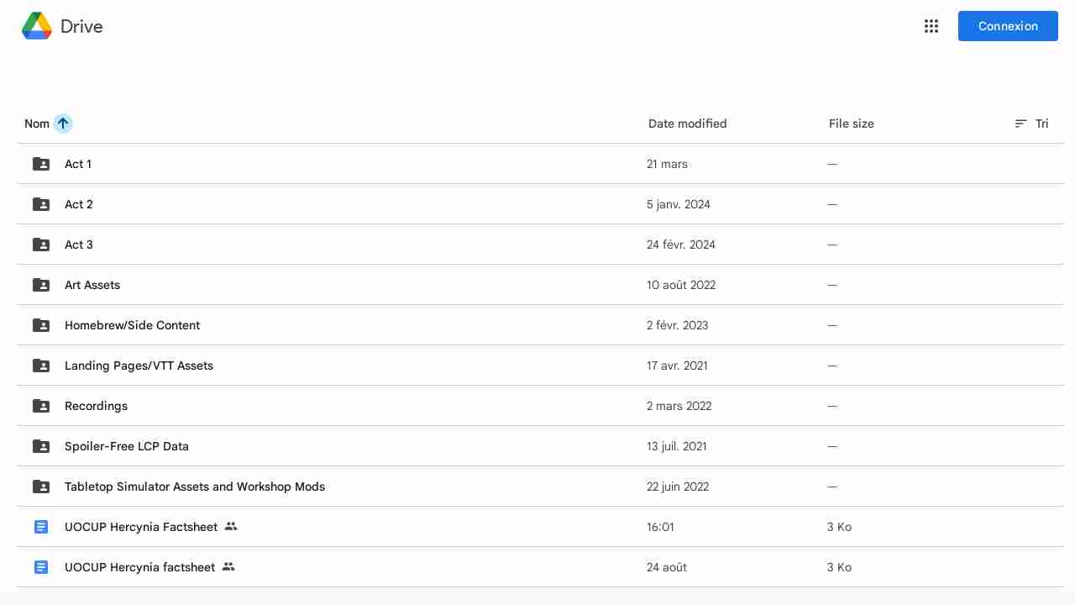Screen dimensions: 1075x605
Task: Sort by the Nom column header
Action: (37, 124)
